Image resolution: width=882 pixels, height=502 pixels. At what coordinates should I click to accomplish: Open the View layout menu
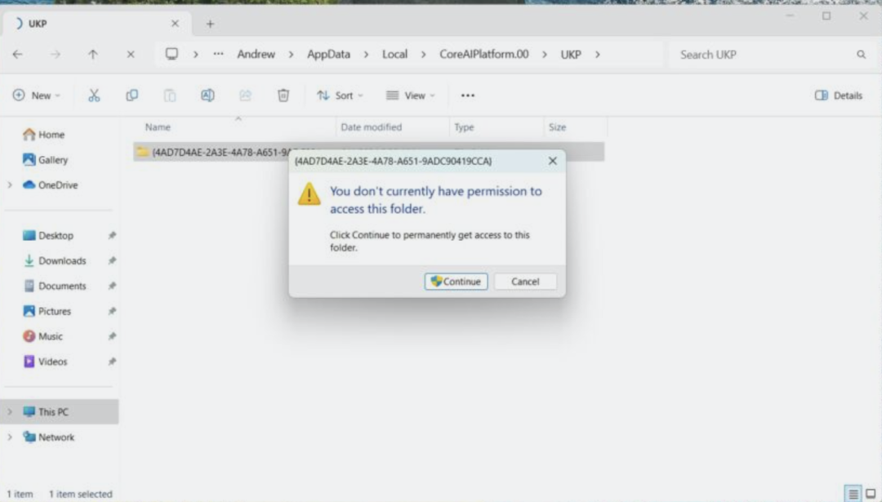click(410, 95)
